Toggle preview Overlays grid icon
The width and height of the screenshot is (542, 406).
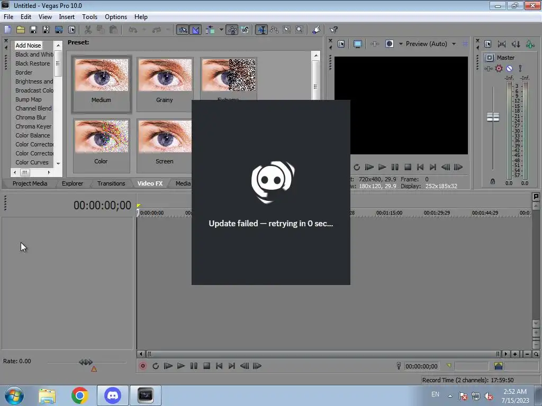[465, 44]
